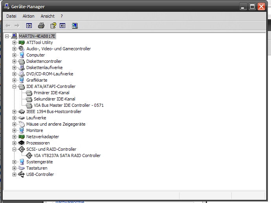271x203 pixels.
Task: Collapse the MARTIN-4EAB817E root node
Action: 7,36
